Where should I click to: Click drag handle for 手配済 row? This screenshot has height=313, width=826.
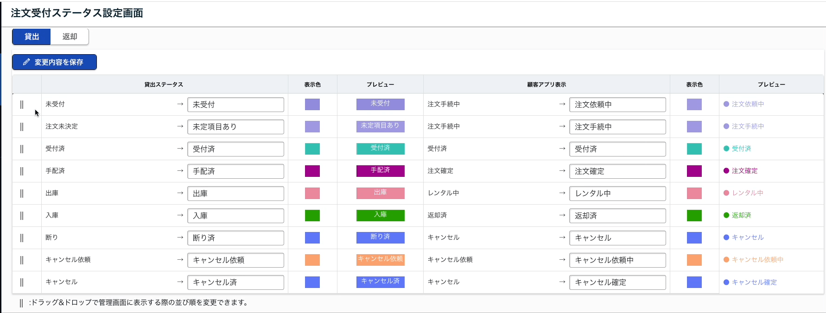click(22, 171)
